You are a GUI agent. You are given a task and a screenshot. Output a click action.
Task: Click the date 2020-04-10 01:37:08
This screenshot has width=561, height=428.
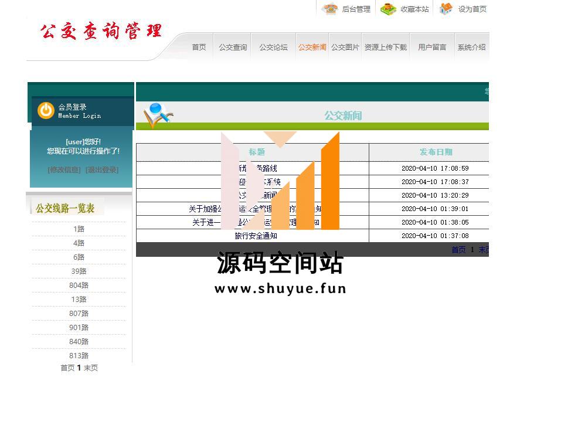[435, 236]
